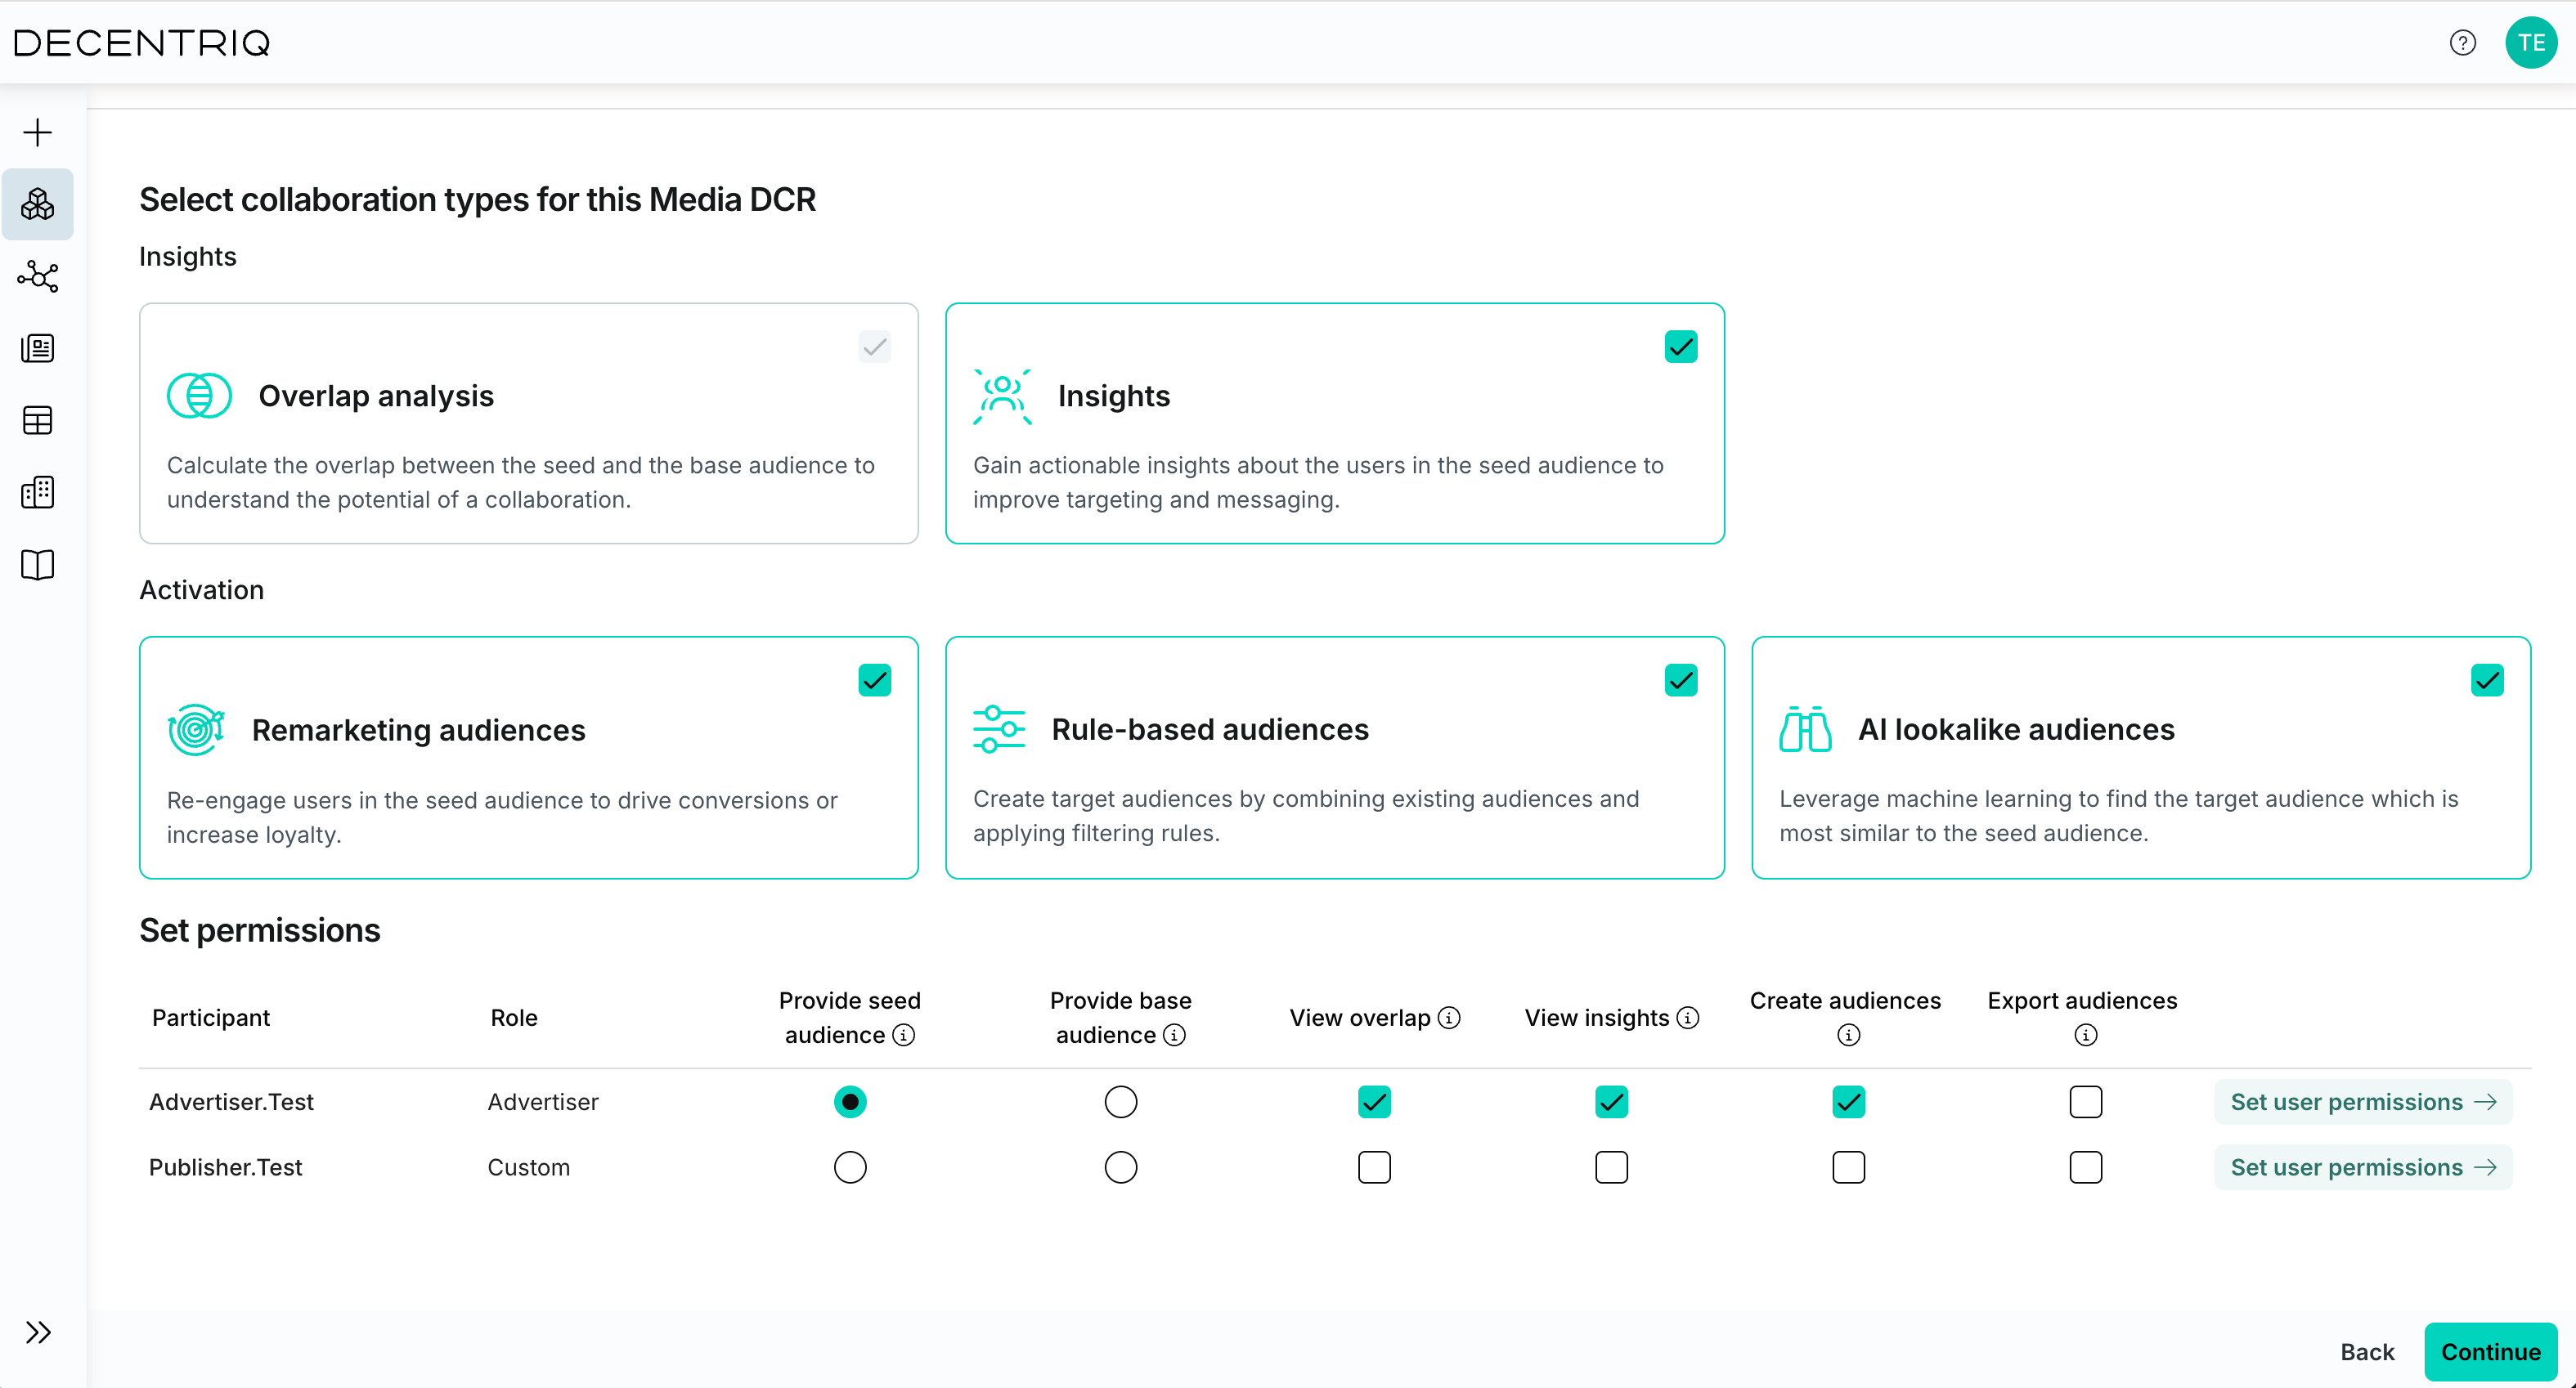This screenshot has height=1388, width=2576.
Task: Open the newspaper media sidebar icon
Action: [37, 347]
